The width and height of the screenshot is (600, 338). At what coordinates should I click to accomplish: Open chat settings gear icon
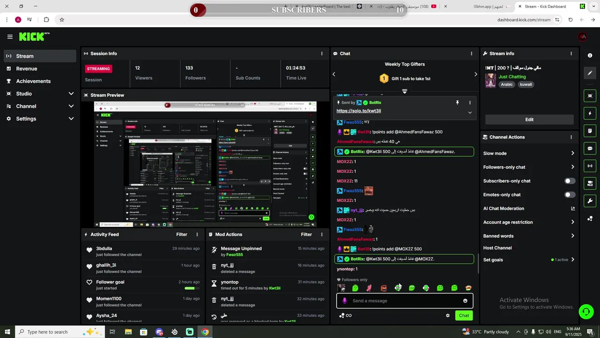click(x=448, y=315)
